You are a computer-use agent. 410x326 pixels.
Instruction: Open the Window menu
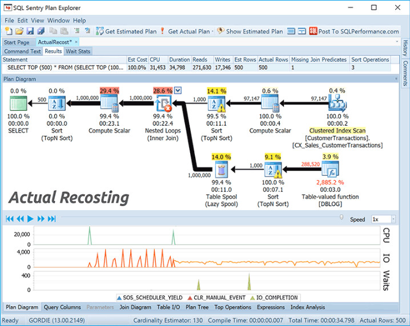click(59, 21)
